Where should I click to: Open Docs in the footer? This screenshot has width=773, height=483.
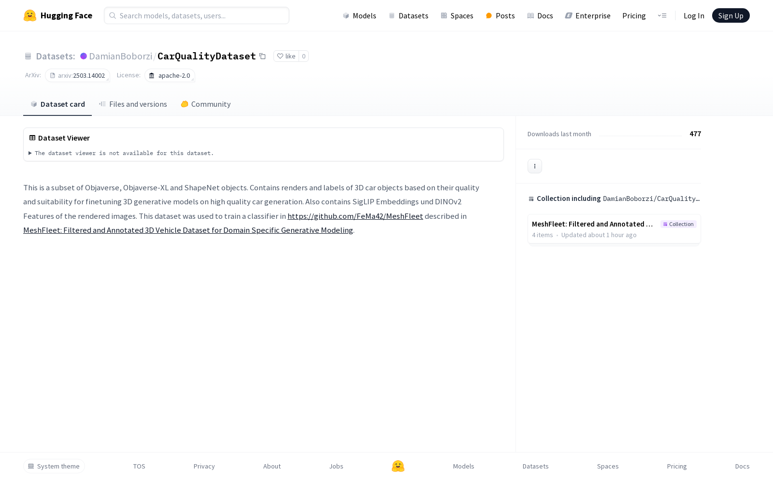pos(743,466)
